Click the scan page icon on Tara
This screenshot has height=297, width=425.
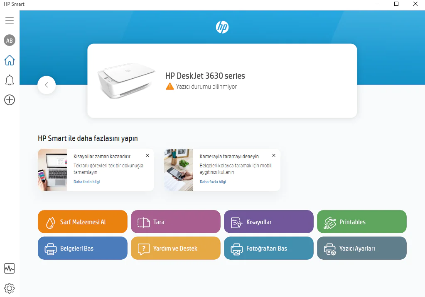coord(144,223)
